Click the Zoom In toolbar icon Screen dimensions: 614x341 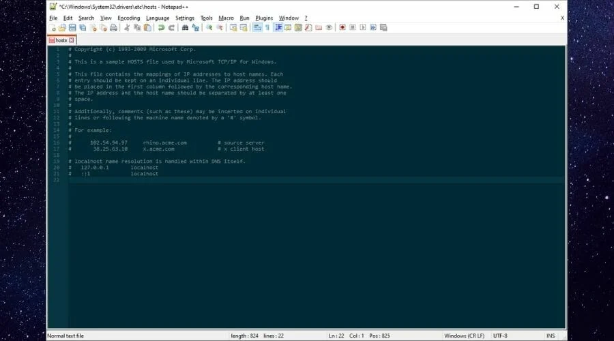pyautogui.click(x=209, y=28)
